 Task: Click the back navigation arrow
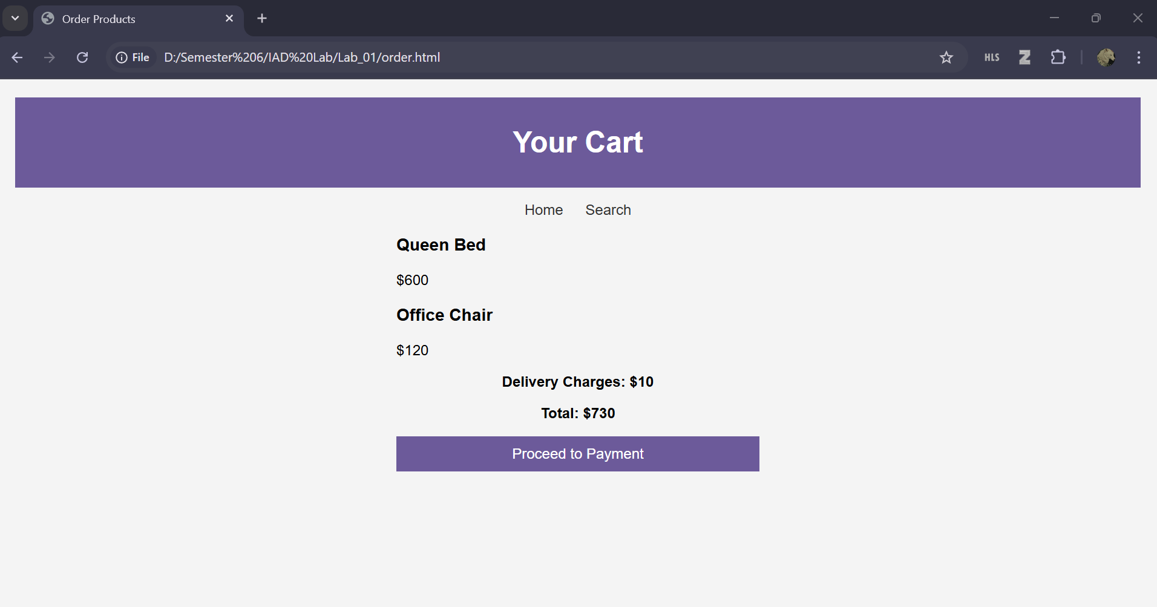pyautogui.click(x=17, y=57)
